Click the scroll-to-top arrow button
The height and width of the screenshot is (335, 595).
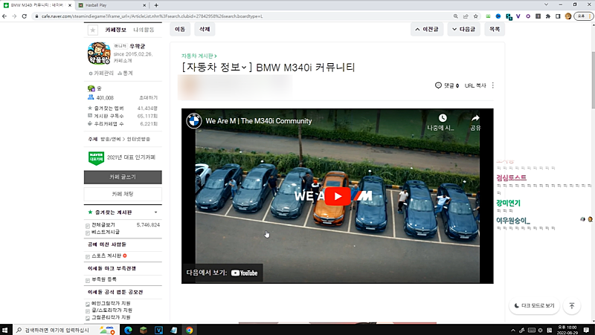[571, 305]
